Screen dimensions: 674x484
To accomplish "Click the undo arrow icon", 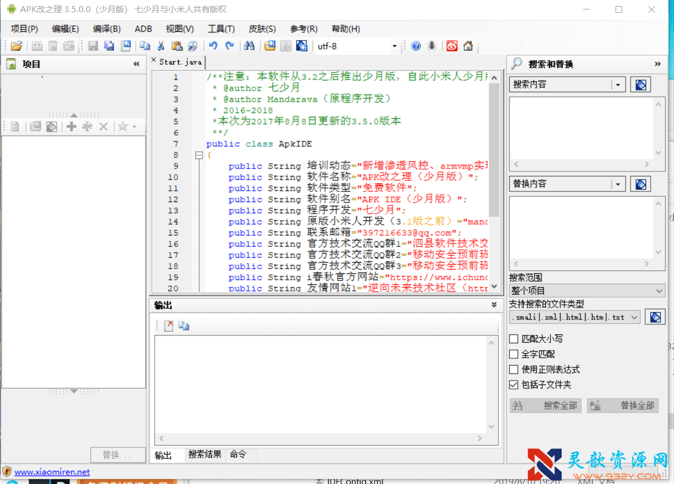I will tap(213, 46).
